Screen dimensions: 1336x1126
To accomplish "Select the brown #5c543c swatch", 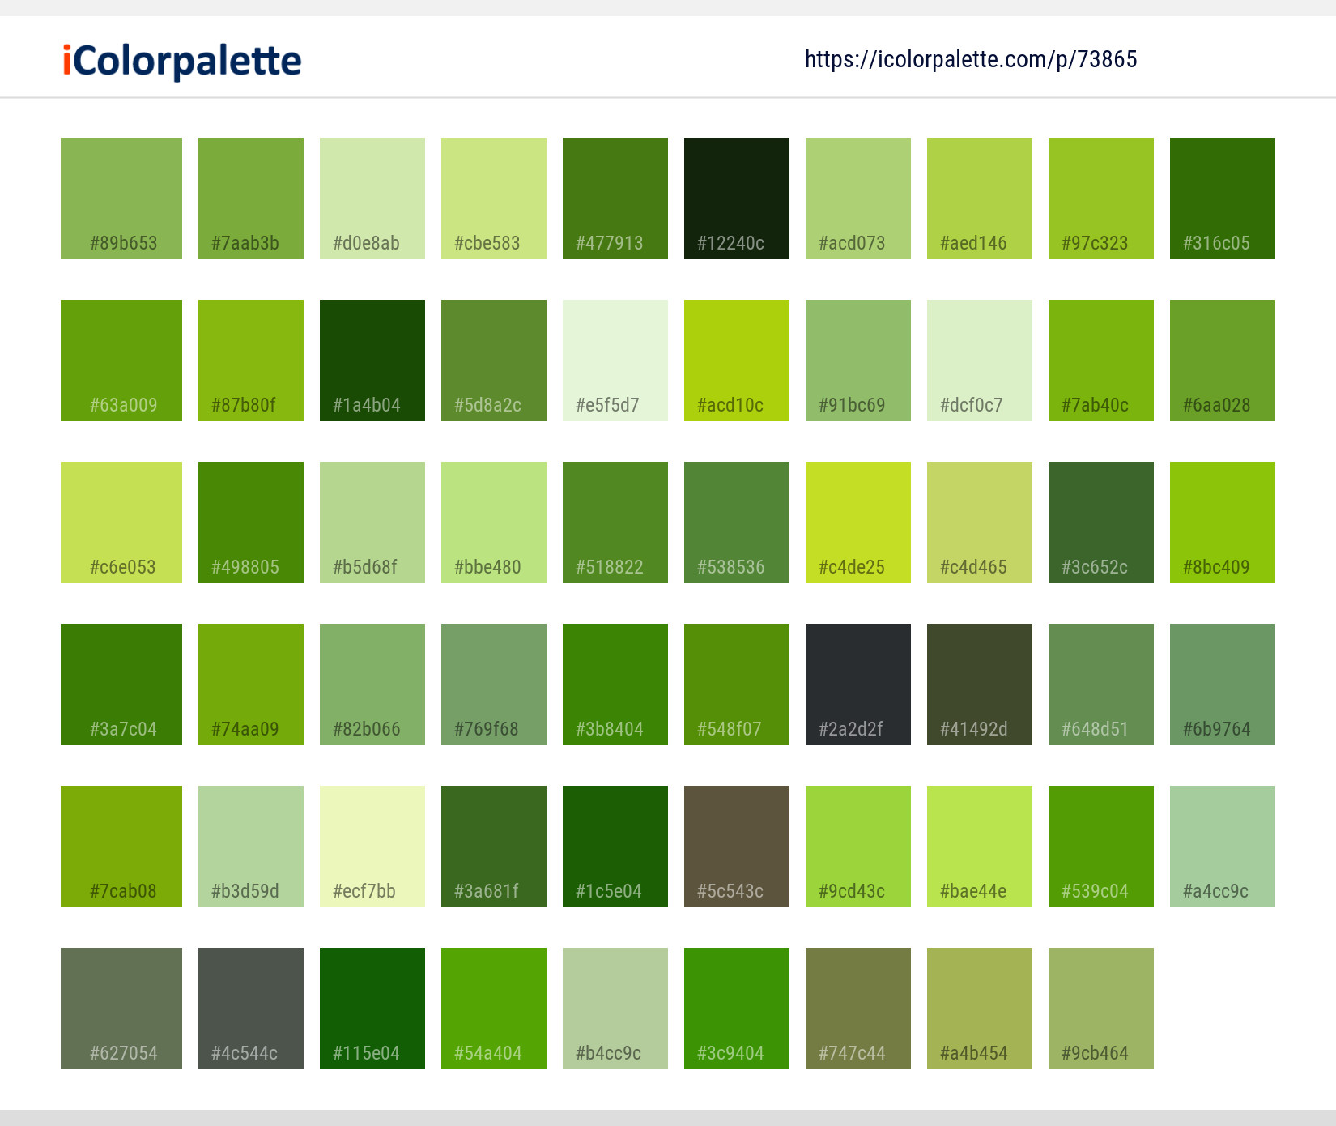I will click(737, 847).
